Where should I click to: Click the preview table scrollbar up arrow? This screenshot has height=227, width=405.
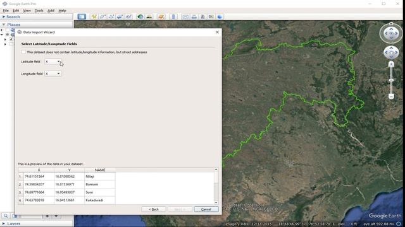[x=216, y=170]
